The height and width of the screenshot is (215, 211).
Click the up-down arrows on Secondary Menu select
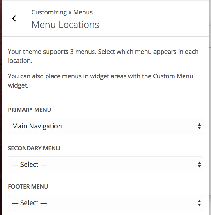point(199,165)
